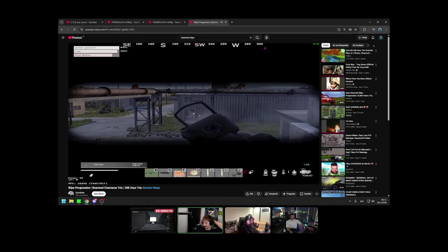This screenshot has width=448, height=252.
Task: Select the 'EN DIRECTO' live screen tile
Action: (x=153, y=220)
